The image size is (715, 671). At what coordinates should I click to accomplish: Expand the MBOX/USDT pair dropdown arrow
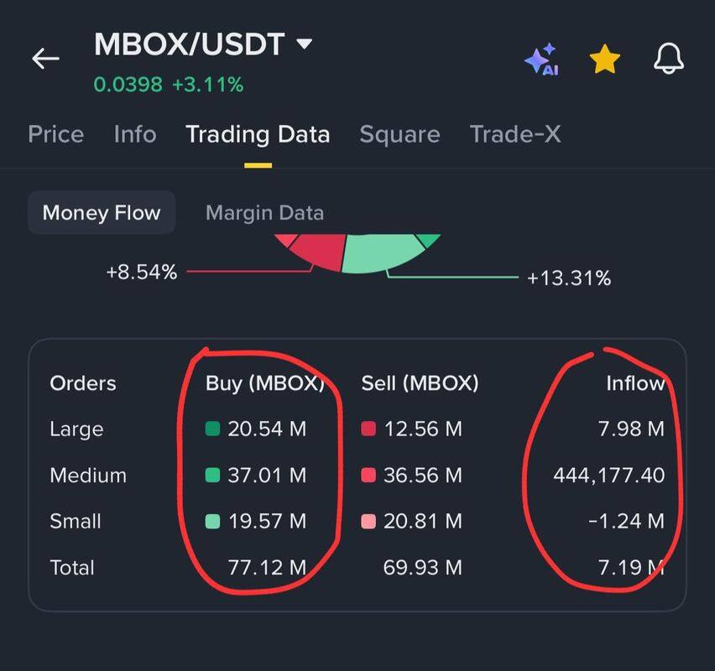[x=305, y=44]
